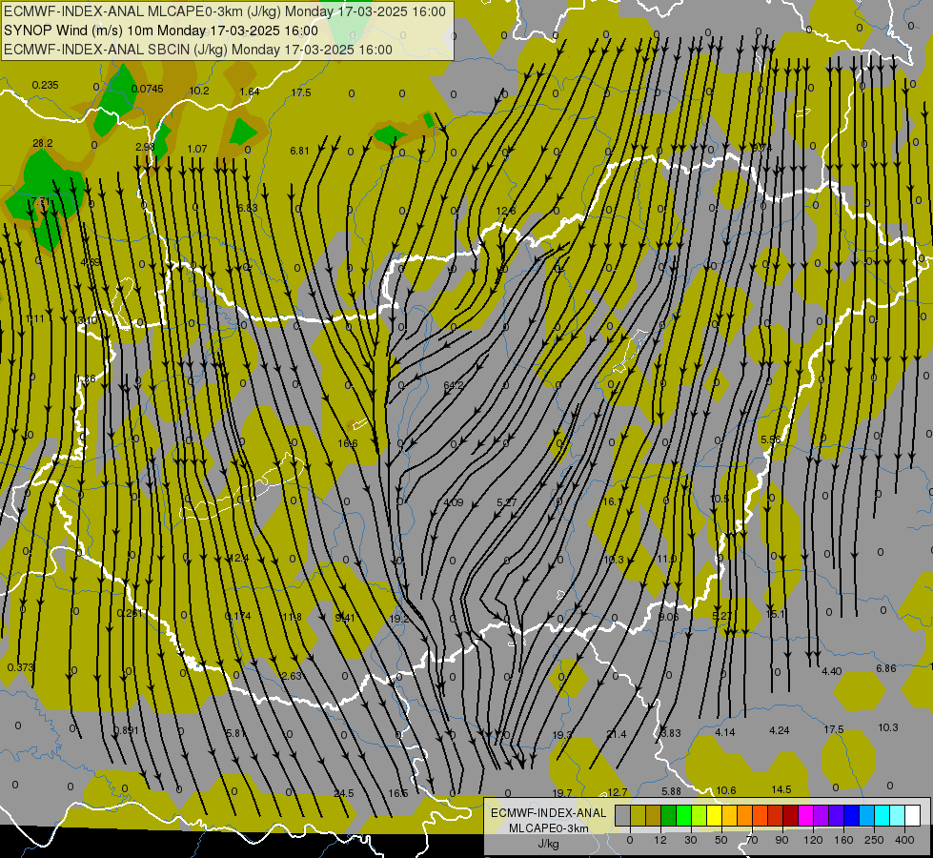
Task: Click the map value 28.2
Action: pyautogui.click(x=42, y=143)
